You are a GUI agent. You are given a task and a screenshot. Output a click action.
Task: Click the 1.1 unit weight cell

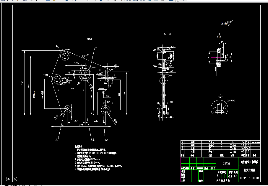[243, 145]
